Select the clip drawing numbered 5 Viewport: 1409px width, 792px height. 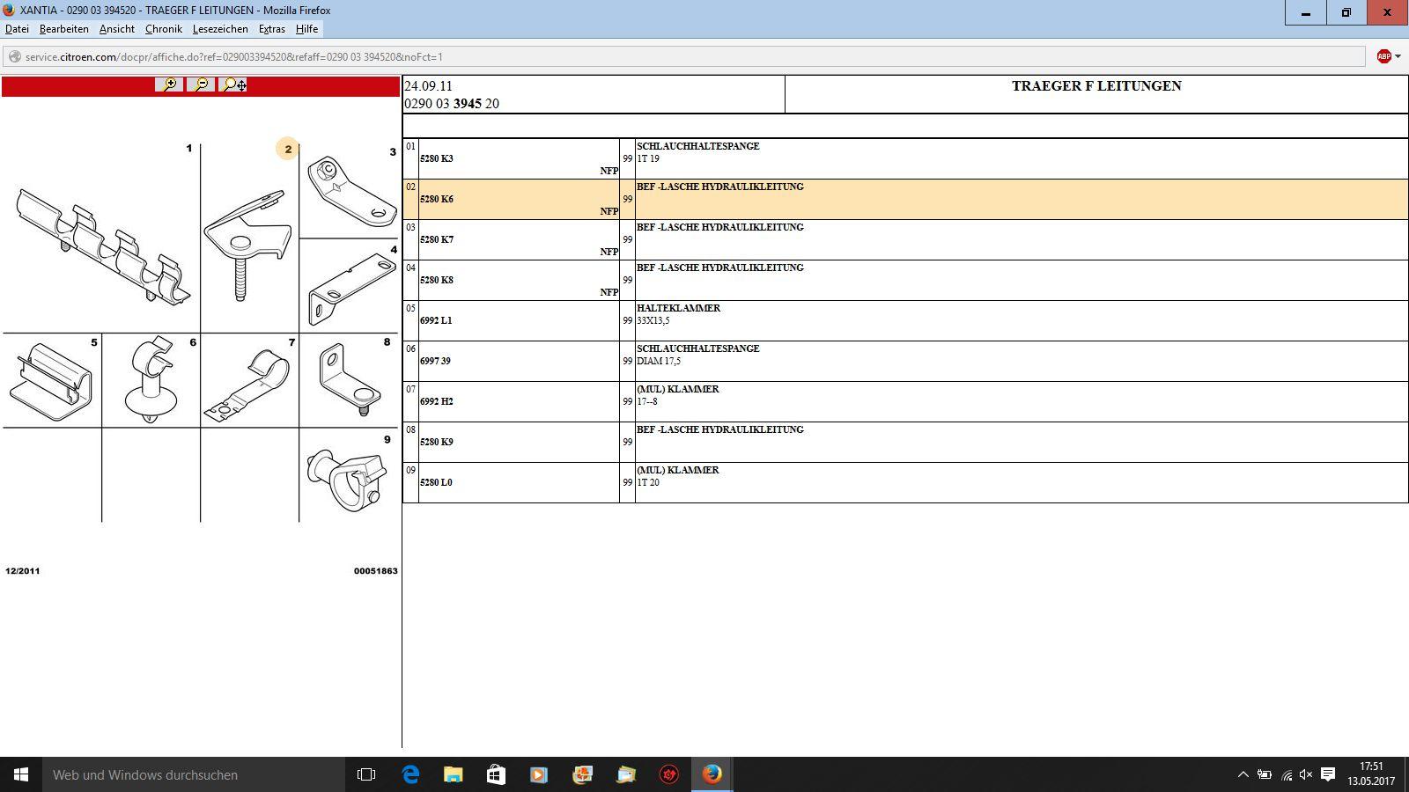click(51, 382)
